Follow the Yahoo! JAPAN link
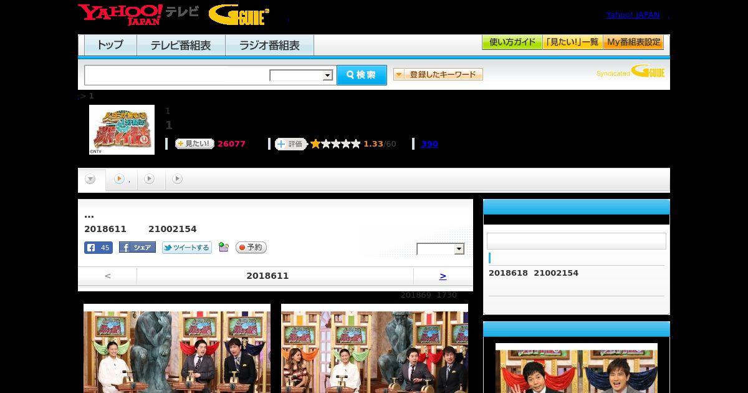Screen dimensions: 748x393 click(633, 14)
